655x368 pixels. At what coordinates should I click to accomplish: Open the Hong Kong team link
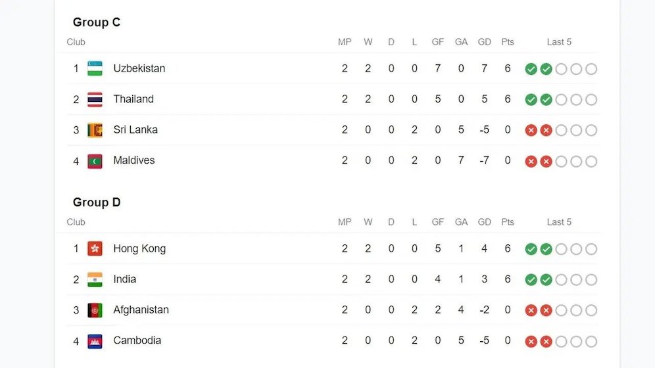[139, 248]
